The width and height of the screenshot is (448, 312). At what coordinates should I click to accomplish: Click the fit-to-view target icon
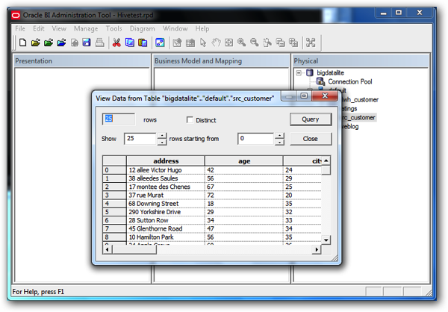pos(229,43)
